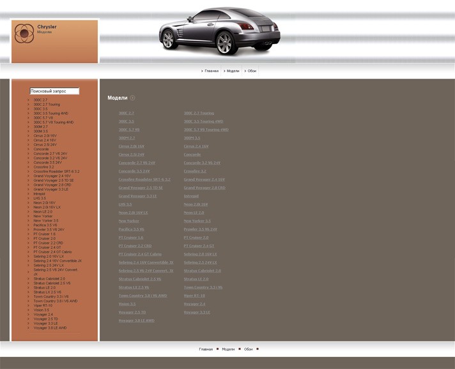Viewport: 455px width, 369px height.
Task: Open Voyager 3.3 LE link in main content
Action: (197, 312)
